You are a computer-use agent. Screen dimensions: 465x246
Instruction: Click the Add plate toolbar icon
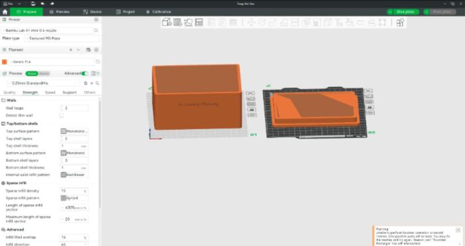coord(177,22)
